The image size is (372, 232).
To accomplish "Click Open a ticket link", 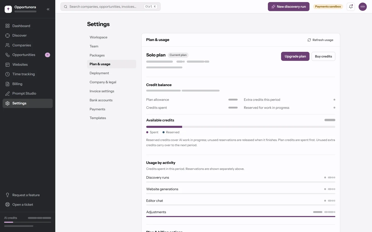I will coord(28,205).
